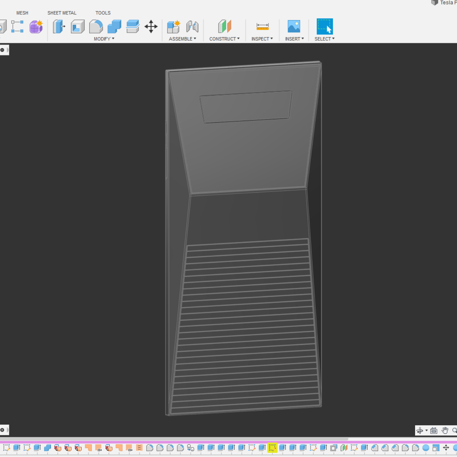Image resolution: width=457 pixels, height=457 pixels.
Task: Click the Create Form purple icon
Action: click(x=36, y=27)
